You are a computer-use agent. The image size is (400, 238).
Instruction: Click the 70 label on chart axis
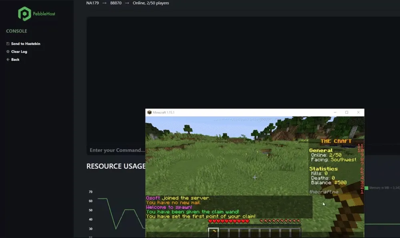pyautogui.click(x=90, y=192)
